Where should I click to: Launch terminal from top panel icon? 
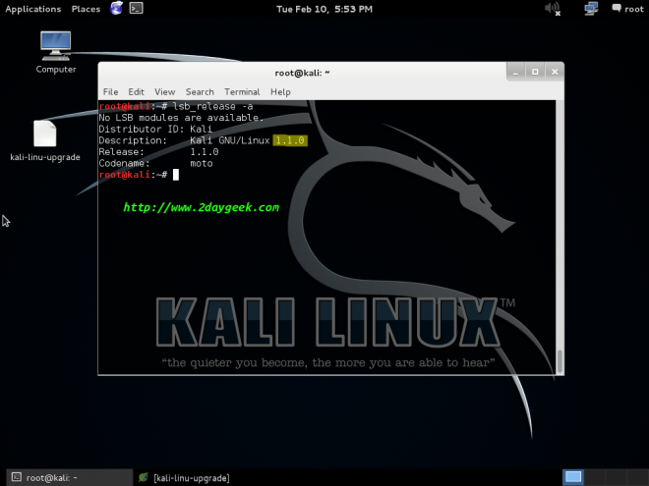(138, 9)
